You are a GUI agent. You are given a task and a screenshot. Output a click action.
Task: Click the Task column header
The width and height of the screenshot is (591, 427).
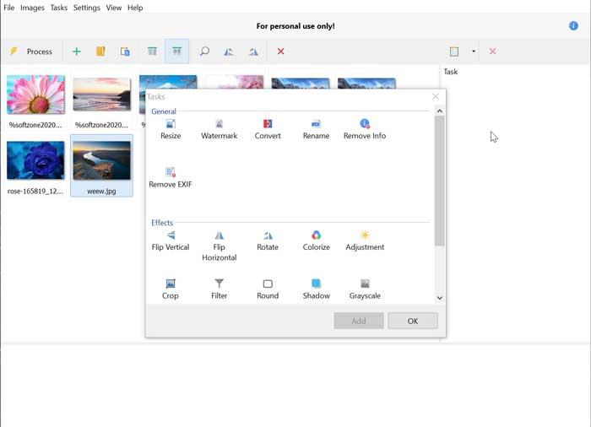[450, 72]
